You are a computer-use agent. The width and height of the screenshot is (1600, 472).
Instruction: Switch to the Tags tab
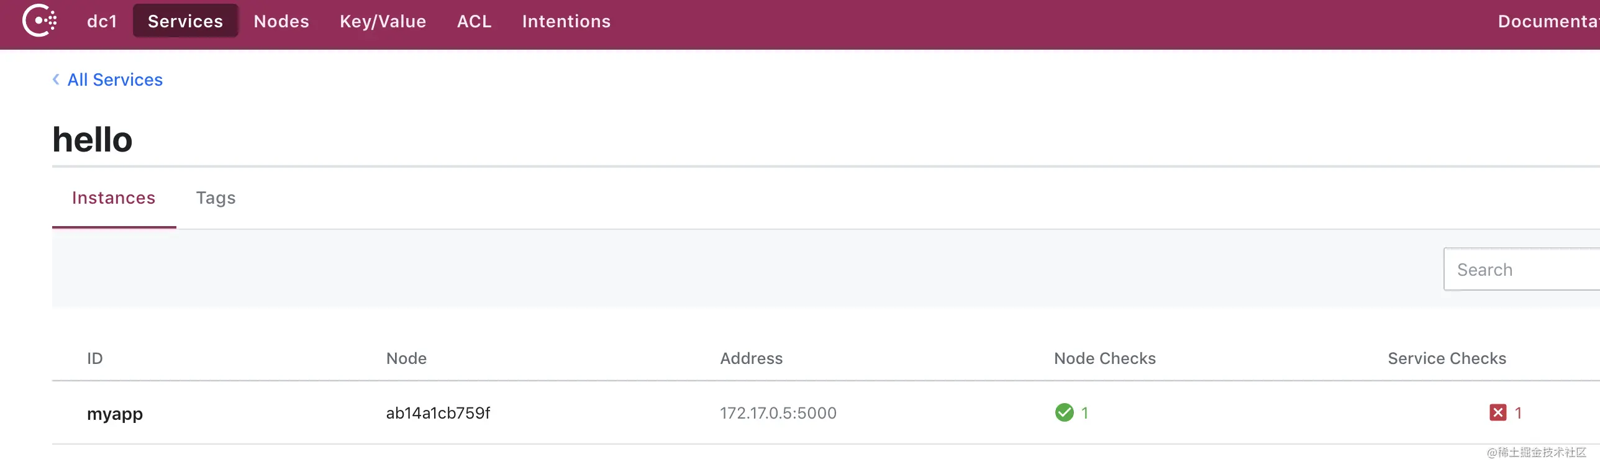click(x=216, y=197)
